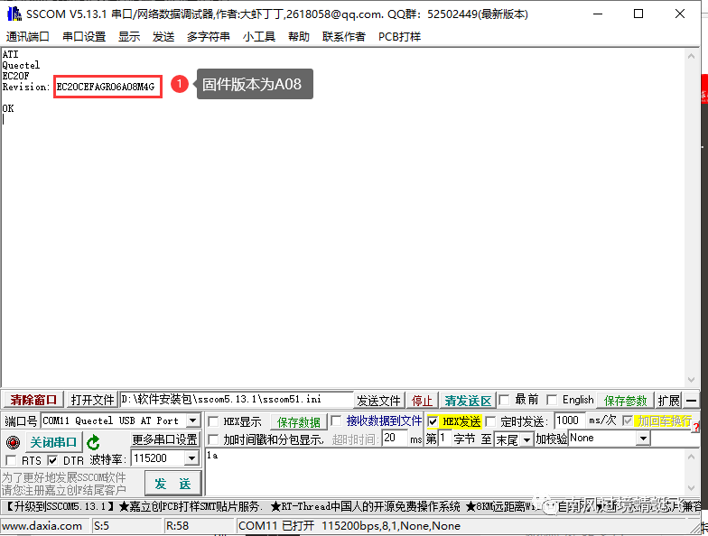Open the 发送 menu
The height and width of the screenshot is (536, 708).
pos(163,36)
